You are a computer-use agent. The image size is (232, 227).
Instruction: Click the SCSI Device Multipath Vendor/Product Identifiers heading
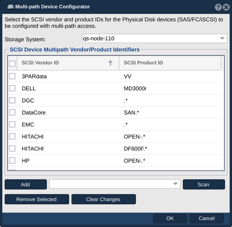click(x=75, y=50)
